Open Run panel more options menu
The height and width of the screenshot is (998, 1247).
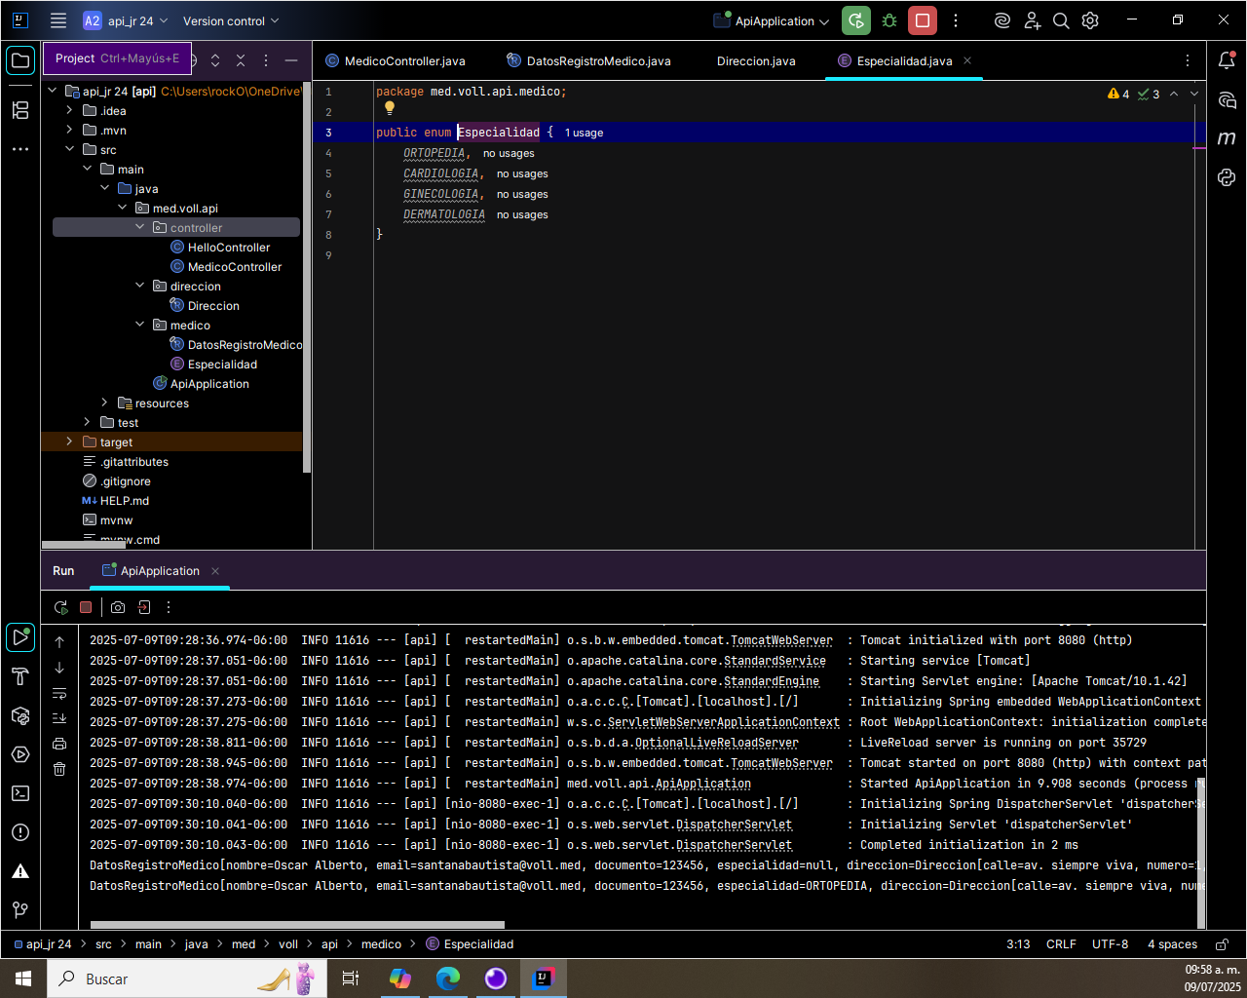(169, 607)
